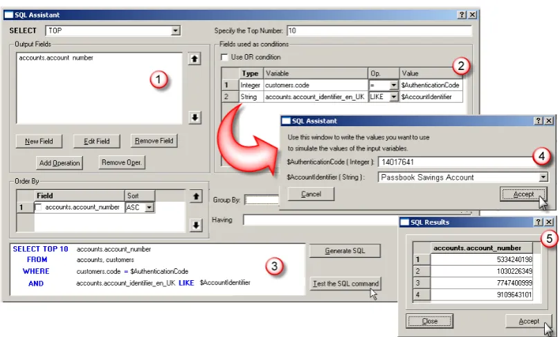Select accounts.account_number in Output Fields list
The height and width of the screenshot is (337, 560).
click(x=56, y=58)
